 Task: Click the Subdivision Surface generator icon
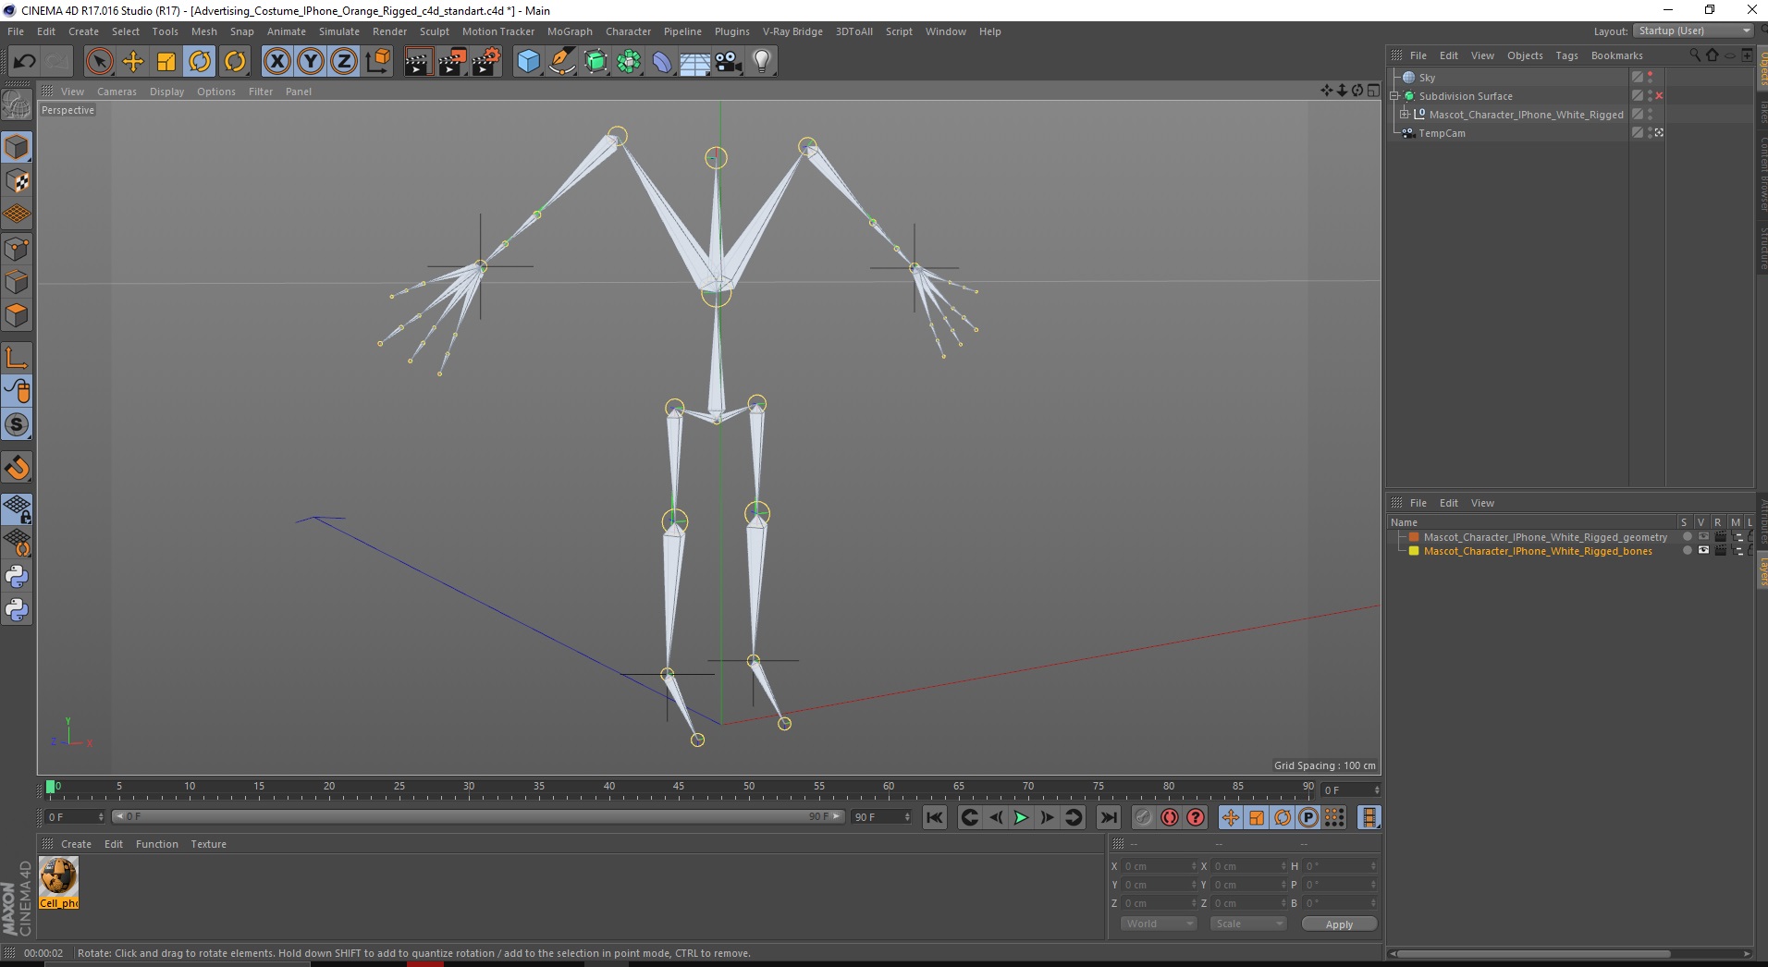coord(595,62)
